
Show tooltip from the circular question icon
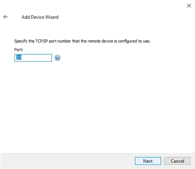57,58
